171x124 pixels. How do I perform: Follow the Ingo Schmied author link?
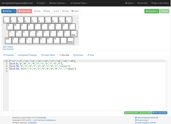(8, 49)
